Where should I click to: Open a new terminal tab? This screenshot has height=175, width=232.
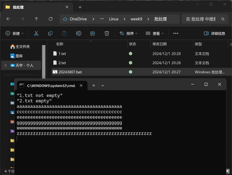94,85
